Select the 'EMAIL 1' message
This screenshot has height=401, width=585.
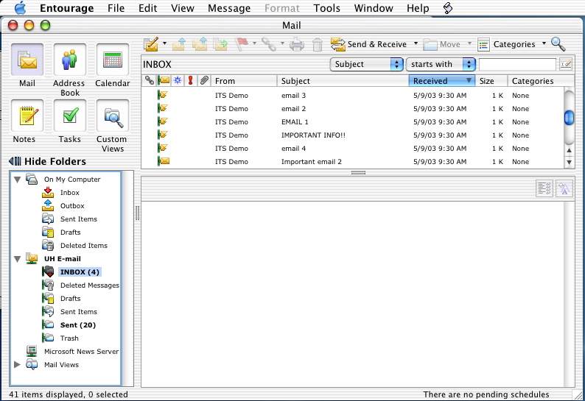click(353, 122)
